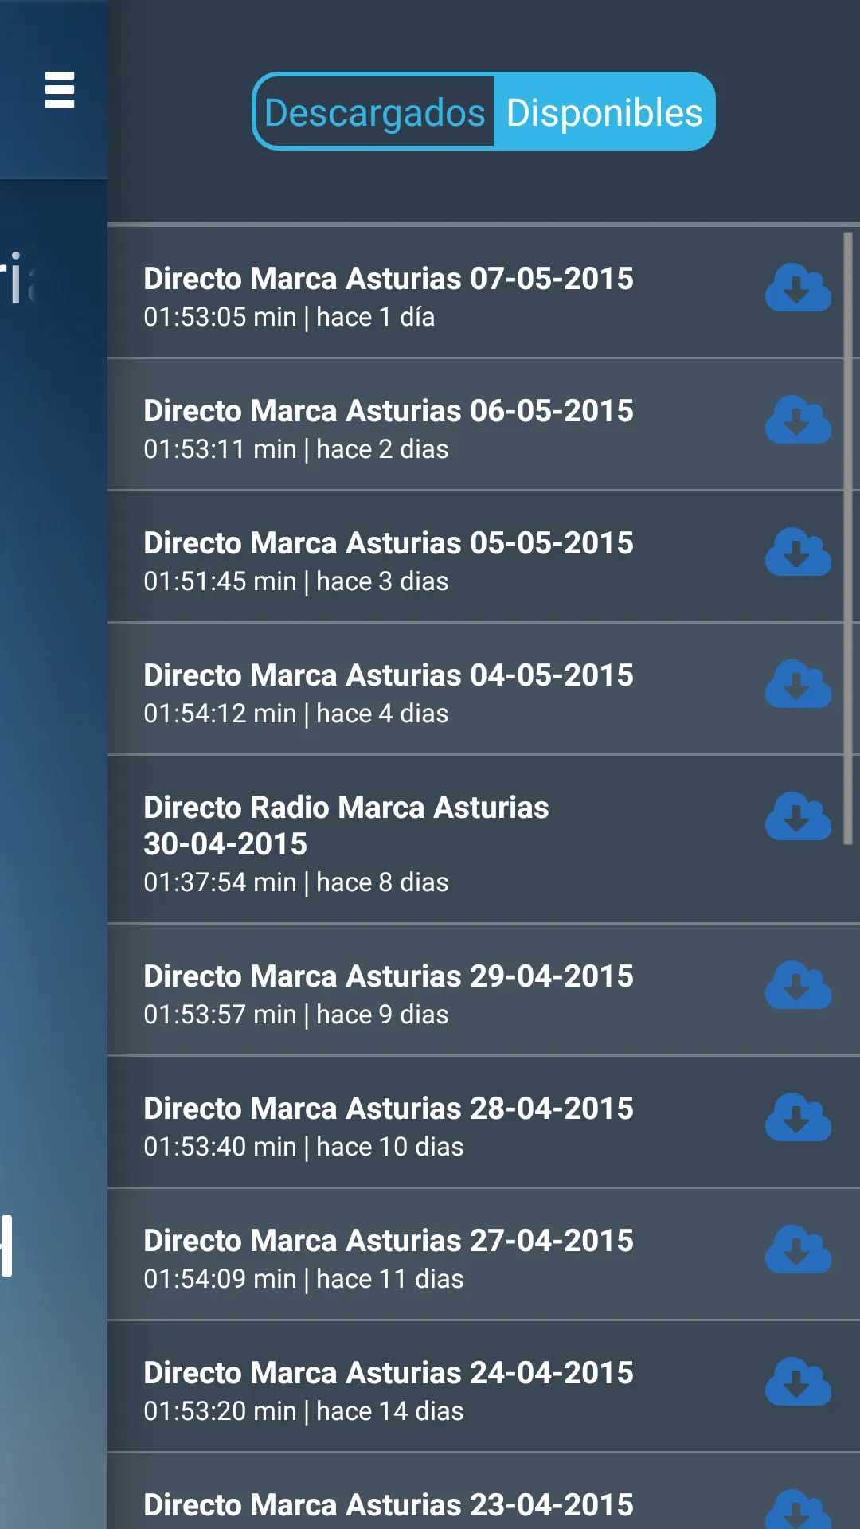This screenshot has height=1529, width=860.
Task: Select title Directo Radio Marca Asturias 30-04-2015
Action: (346, 826)
